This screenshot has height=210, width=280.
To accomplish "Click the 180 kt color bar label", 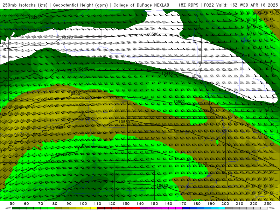I will 197,204.
